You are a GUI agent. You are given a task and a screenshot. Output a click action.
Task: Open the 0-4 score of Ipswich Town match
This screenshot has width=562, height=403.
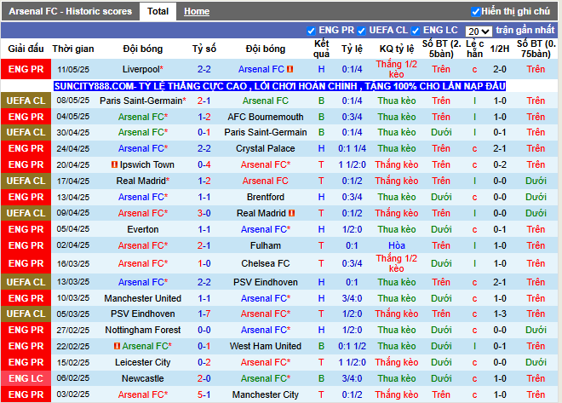click(204, 164)
